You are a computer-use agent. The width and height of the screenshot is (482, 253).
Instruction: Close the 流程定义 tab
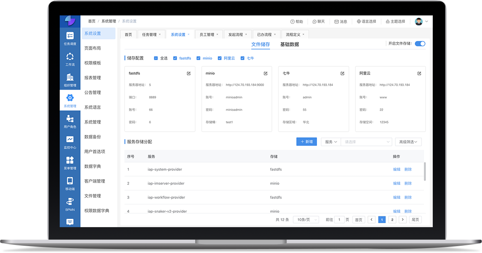[x=303, y=34]
